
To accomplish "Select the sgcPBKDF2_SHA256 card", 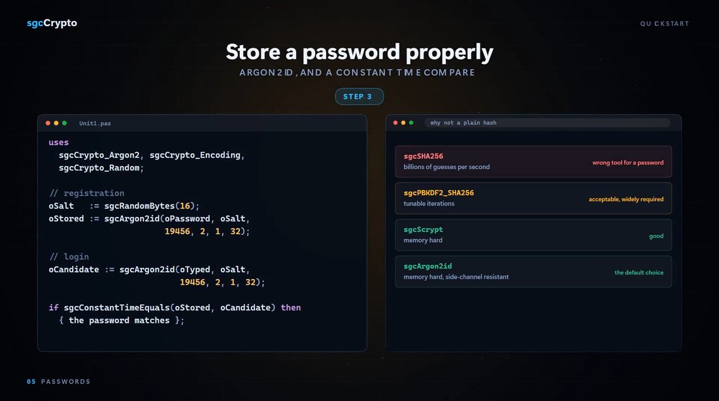I will coord(533,198).
